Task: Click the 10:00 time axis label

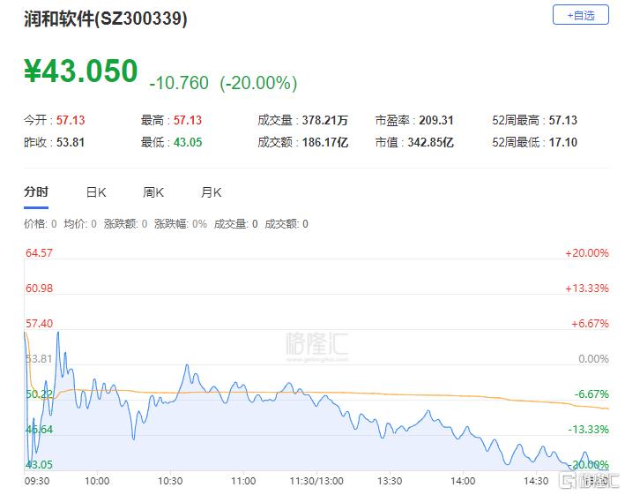Action: [x=97, y=481]
